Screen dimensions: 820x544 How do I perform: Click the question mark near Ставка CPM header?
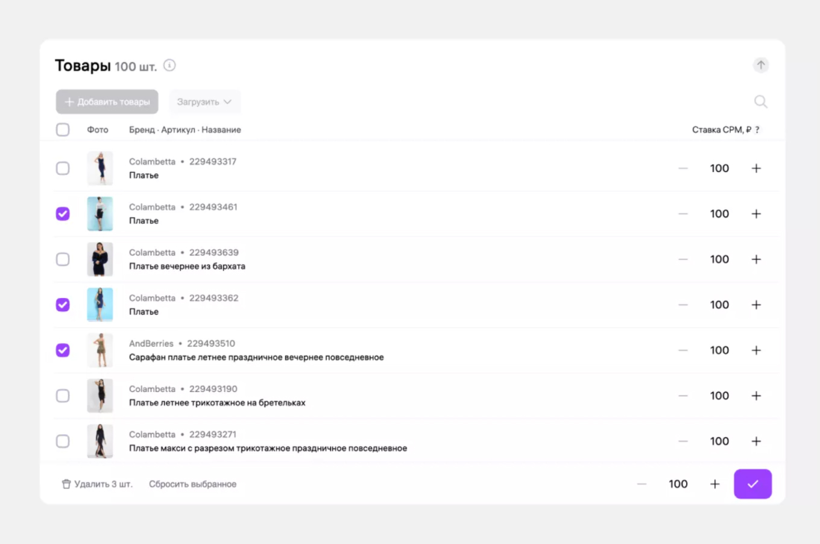tap(758, 129)
